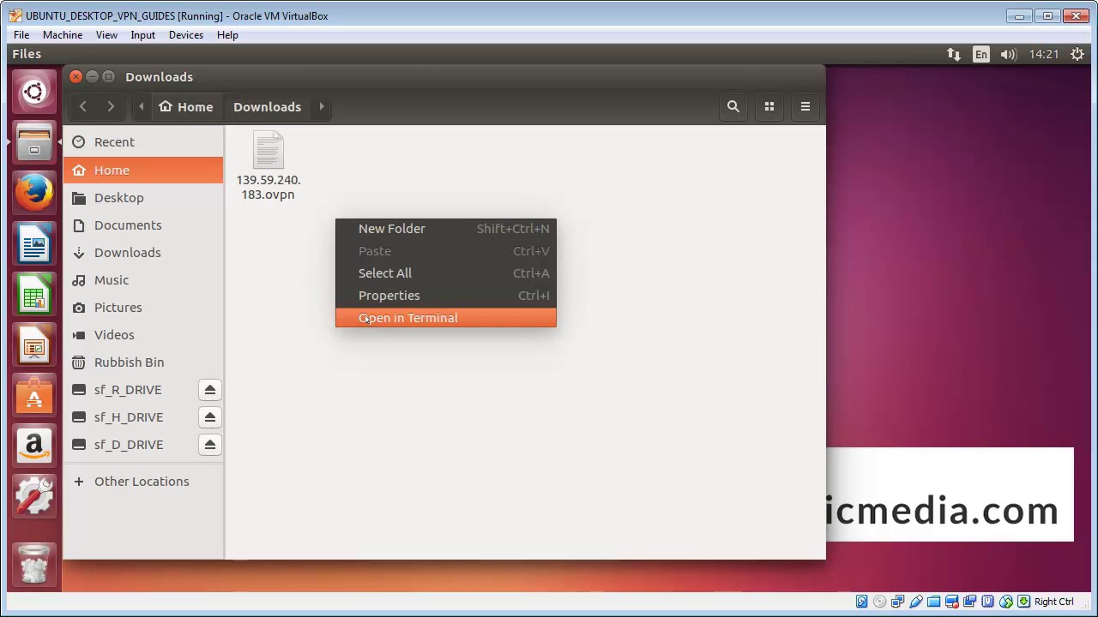
Task: Go back with the left arrow button
Action: point(83,106)
